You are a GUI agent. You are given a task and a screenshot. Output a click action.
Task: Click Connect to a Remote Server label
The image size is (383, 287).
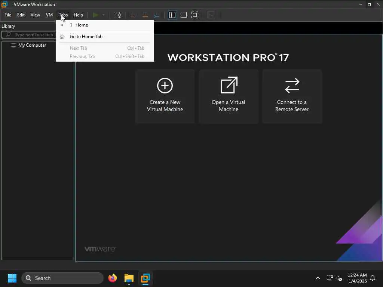pyautogui.click(x=292, y=106)
